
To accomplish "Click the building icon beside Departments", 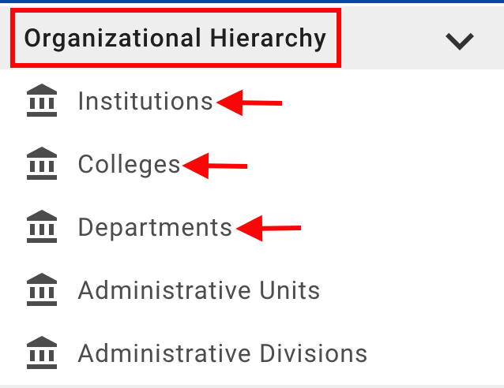I will click(x=42, y=228).
